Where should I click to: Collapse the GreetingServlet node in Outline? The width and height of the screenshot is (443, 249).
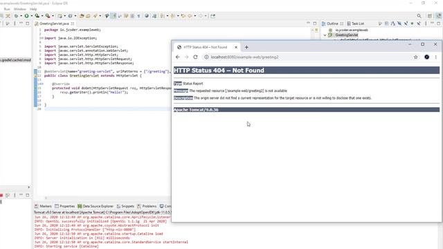point(325,35)
